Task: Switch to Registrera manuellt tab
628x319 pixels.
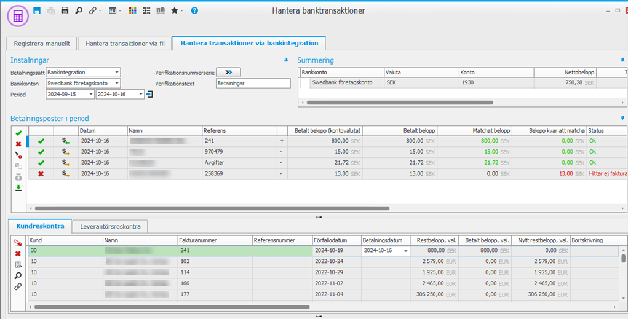Action: 42,44
